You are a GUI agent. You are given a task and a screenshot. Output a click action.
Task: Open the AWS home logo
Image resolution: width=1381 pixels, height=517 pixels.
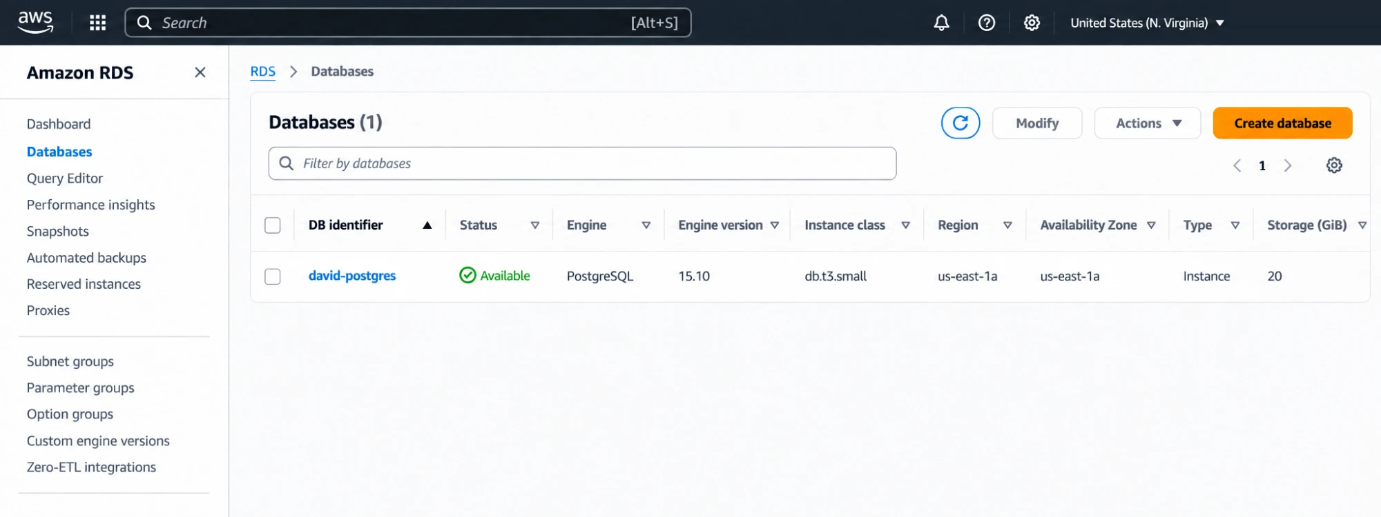35,22
